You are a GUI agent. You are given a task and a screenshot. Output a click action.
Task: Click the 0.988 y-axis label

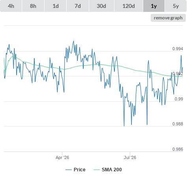[178, 124]
